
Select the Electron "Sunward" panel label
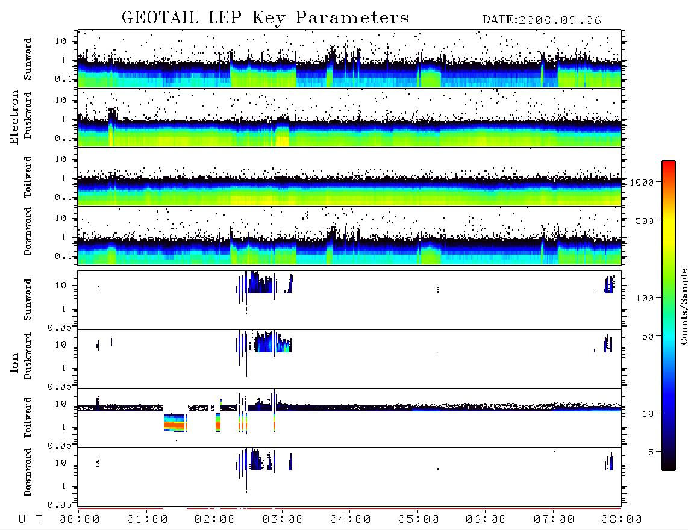tap(28, 59)
